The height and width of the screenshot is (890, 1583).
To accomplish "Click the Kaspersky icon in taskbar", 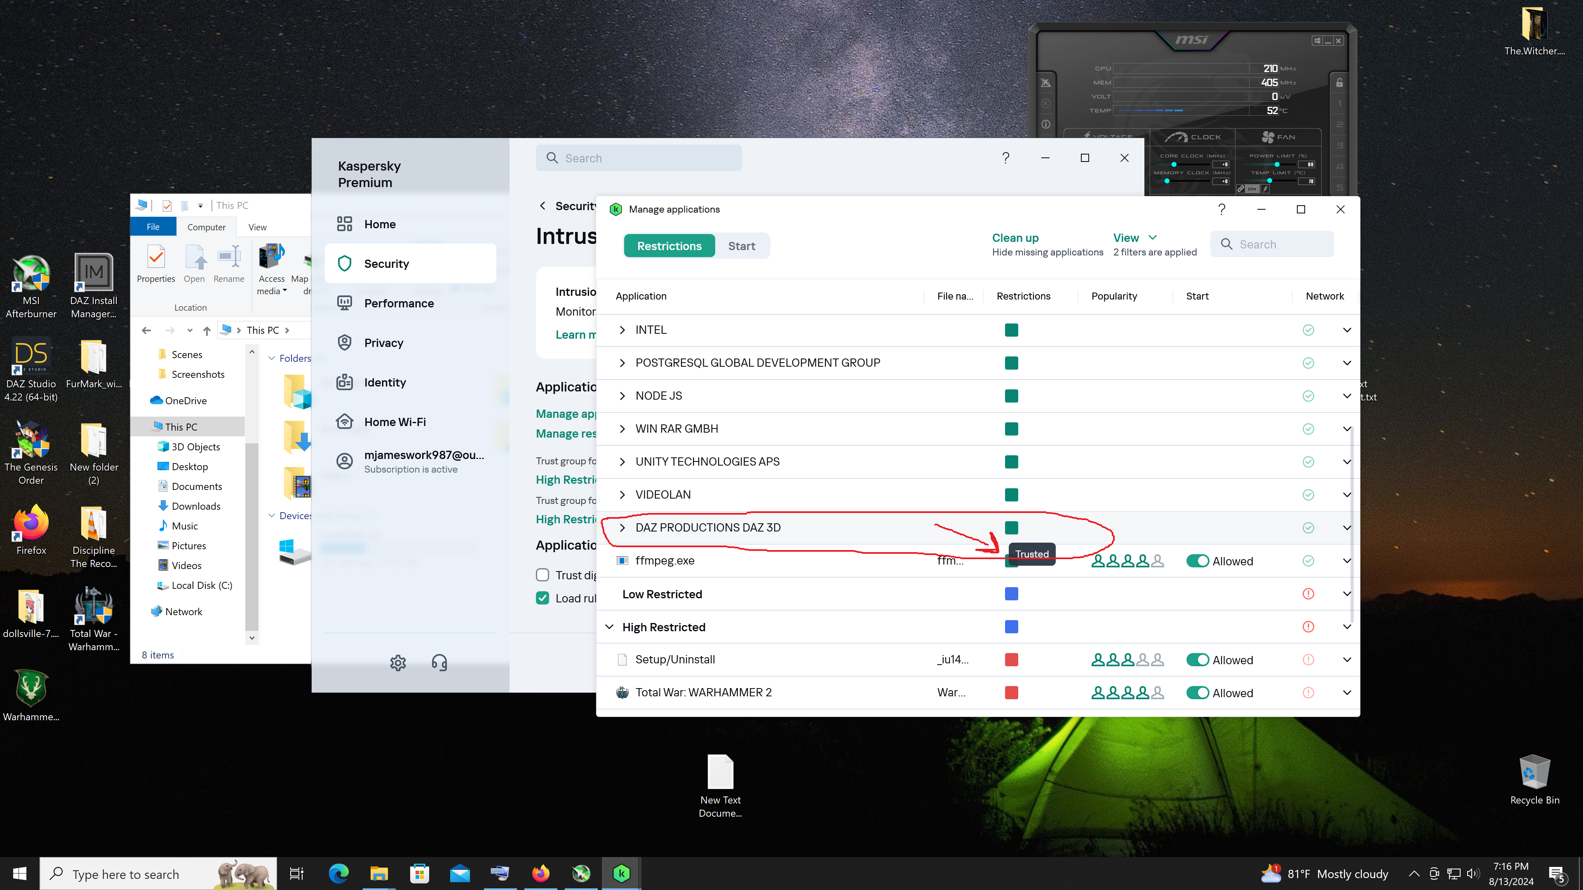I will [x=621, y=873].
